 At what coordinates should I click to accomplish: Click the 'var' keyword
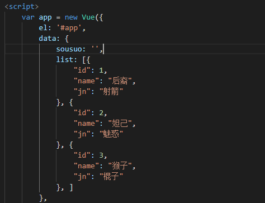tap(28, 17)
